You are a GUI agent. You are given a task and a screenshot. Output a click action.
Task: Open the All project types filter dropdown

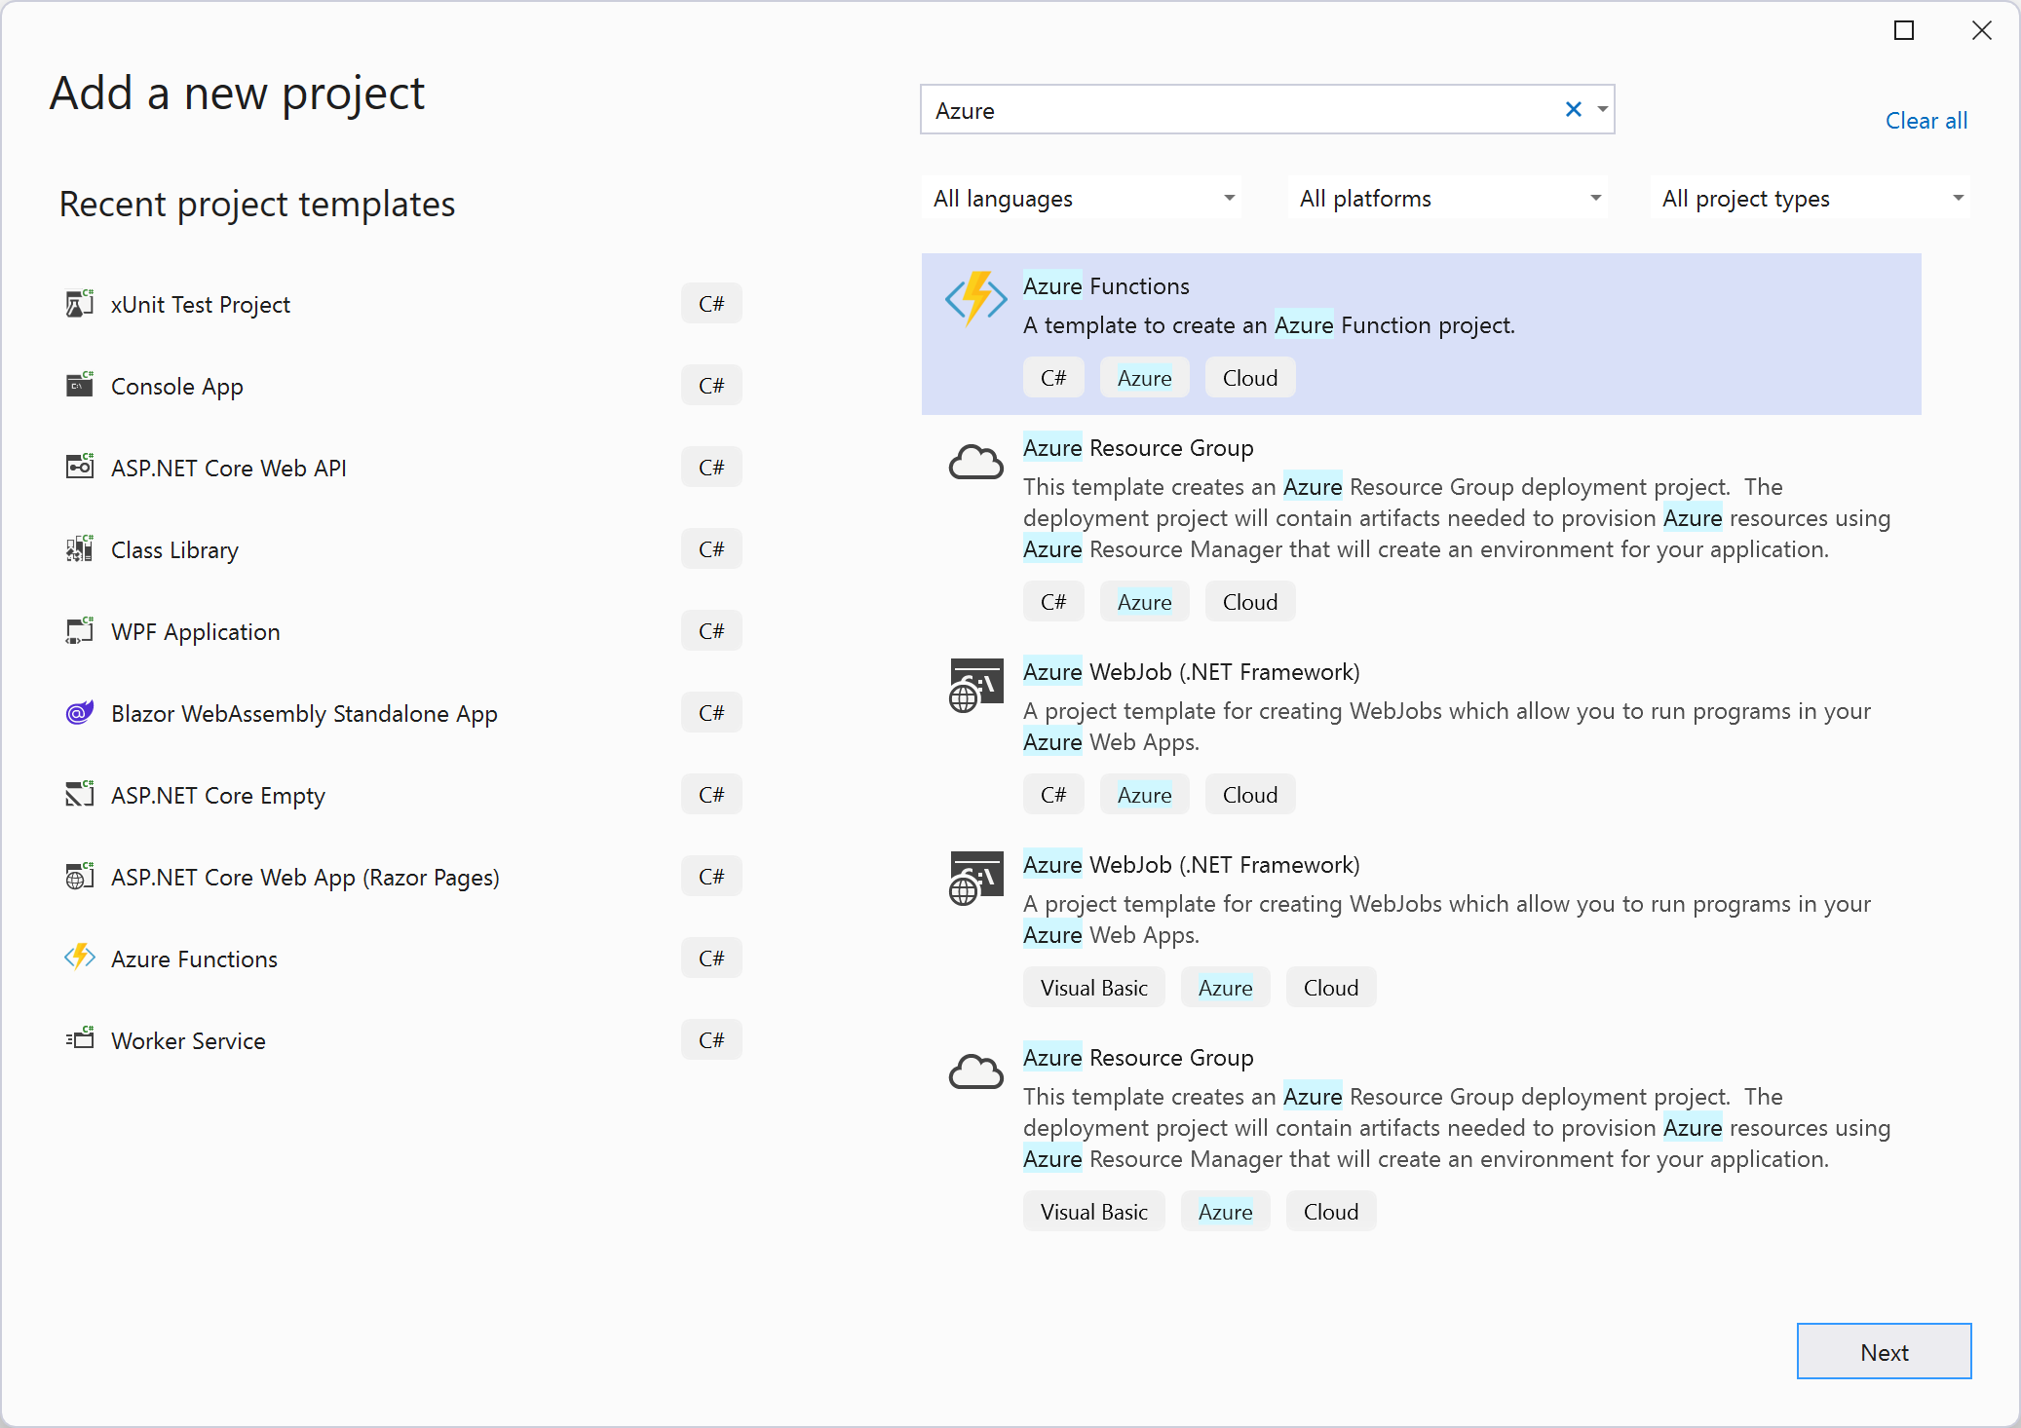1811,198
